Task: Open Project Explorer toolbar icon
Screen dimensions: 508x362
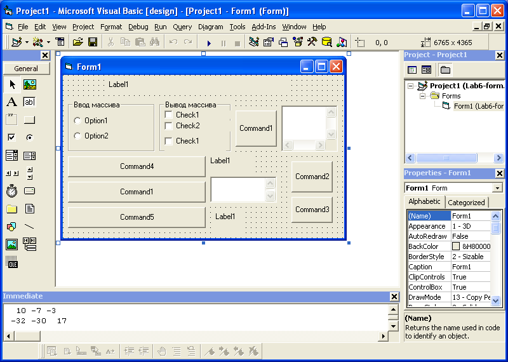Action: [254, 42]
